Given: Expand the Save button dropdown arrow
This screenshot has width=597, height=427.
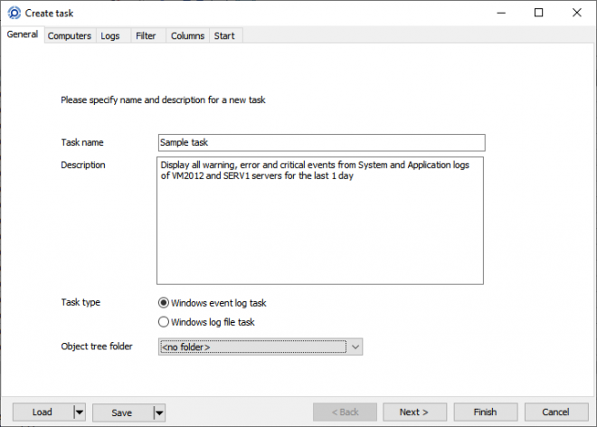Looking at the screenshot, I should (159, 413).
